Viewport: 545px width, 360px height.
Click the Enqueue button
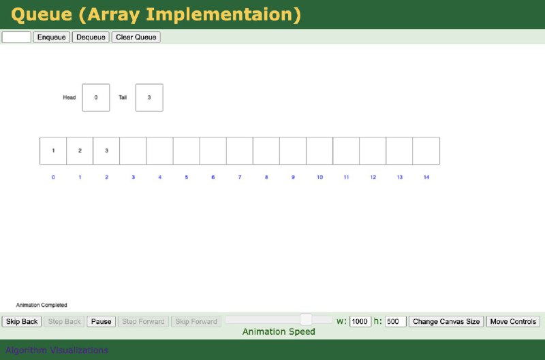point(52,37)
